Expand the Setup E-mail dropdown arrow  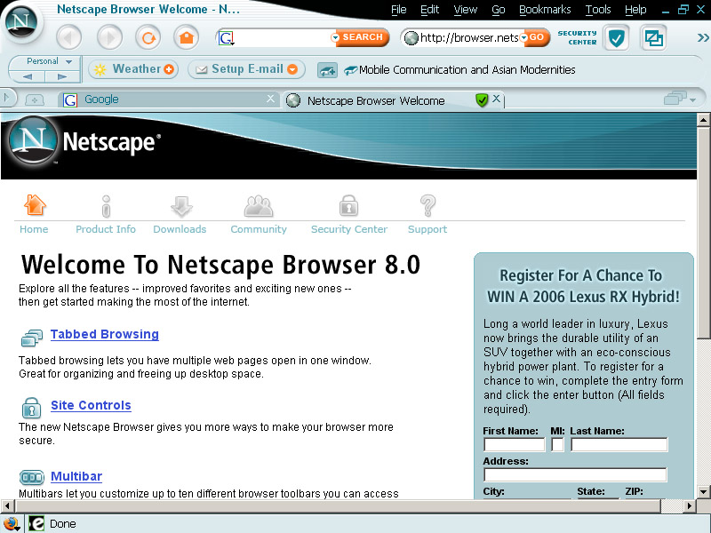coord(292,69)
